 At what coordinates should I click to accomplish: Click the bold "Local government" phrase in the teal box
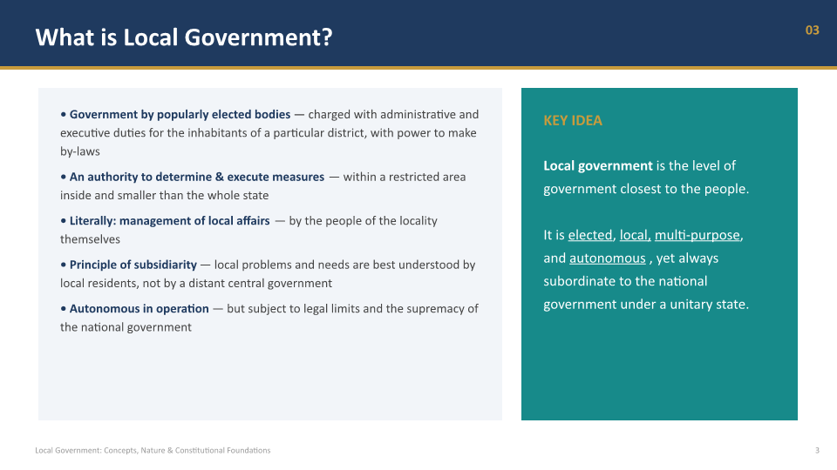598,165
